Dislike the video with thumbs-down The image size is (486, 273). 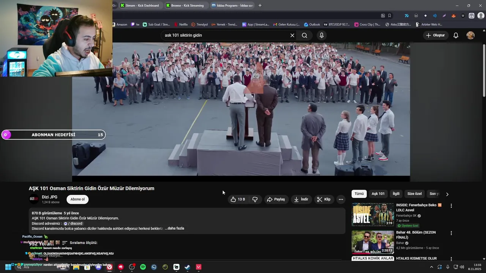[255, 199]
